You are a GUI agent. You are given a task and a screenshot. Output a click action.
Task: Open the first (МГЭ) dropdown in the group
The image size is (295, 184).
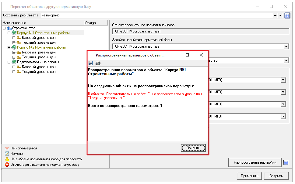pyautogui.click(x=283, y=80)
